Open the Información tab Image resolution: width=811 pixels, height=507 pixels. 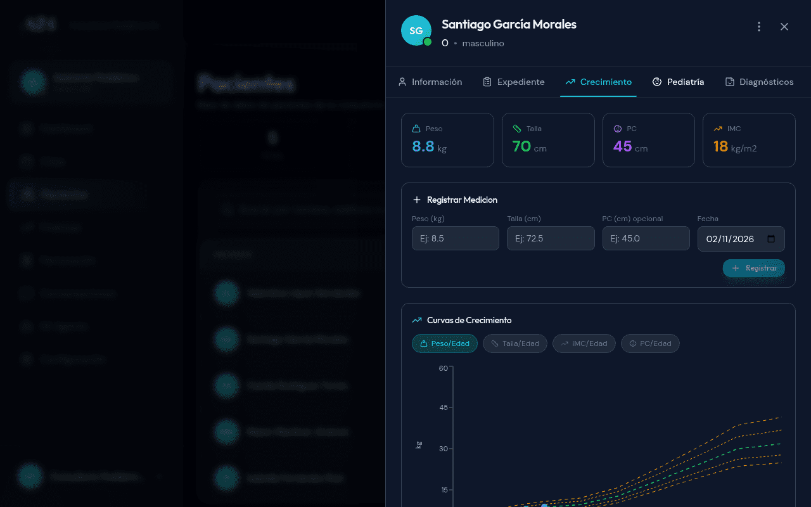point(430,82)
